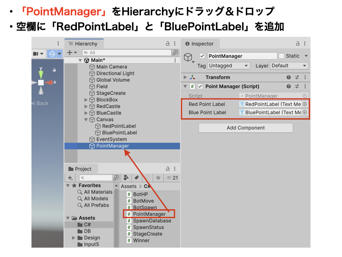Collapse the Main scene tree
The image size is (342, 257).
pos(80,60)
